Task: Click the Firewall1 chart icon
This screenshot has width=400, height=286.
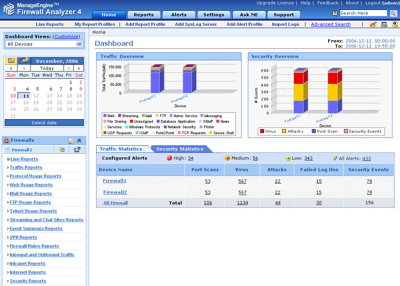Action: [77, 150]
